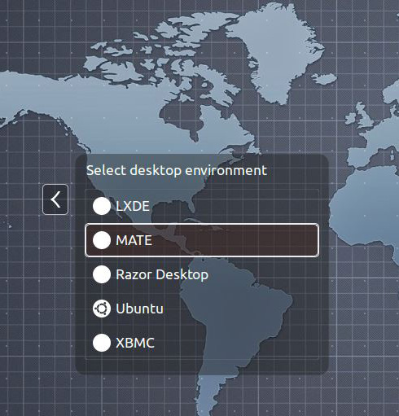Click the white circle icon beside XBMC

tap(102, 343)
